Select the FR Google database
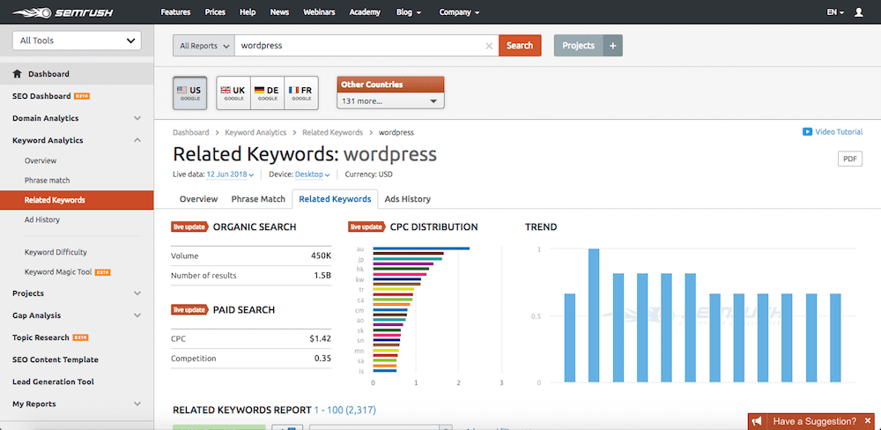 tap(301, 93)
